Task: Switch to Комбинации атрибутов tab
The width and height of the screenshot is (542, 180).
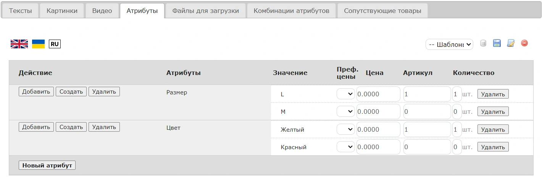Action: tap(291, 11)
